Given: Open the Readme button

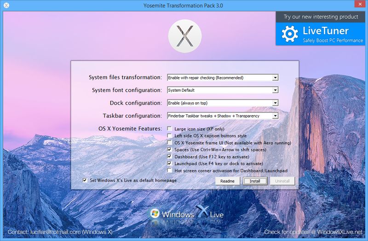Looking at the screenshot, I should 227,181.
